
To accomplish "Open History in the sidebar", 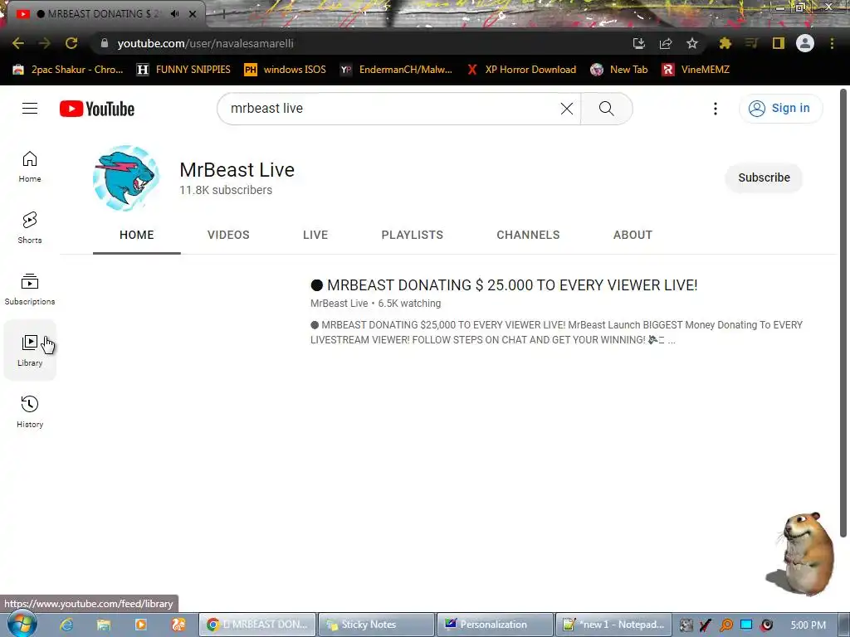I will (x=30, y=411).
